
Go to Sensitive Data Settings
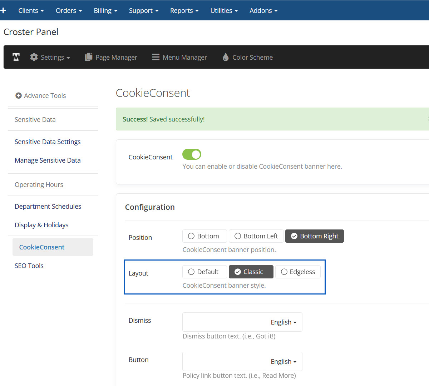48,142
